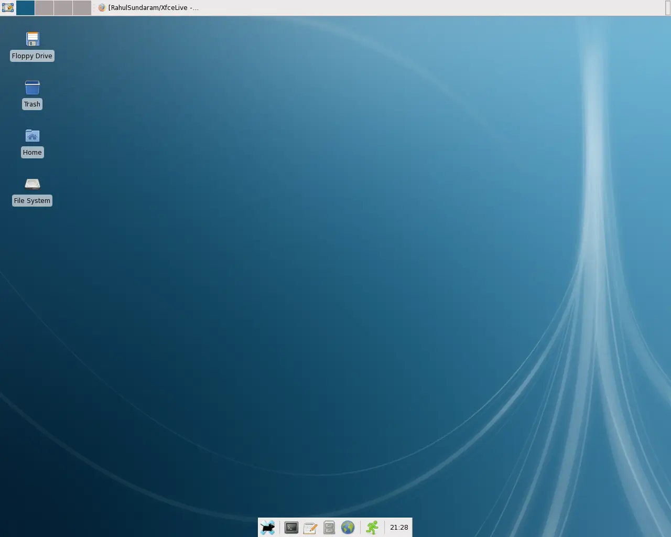Click the 21:28 clock display
Screen dimensions: 671x537
pos(399,528)
